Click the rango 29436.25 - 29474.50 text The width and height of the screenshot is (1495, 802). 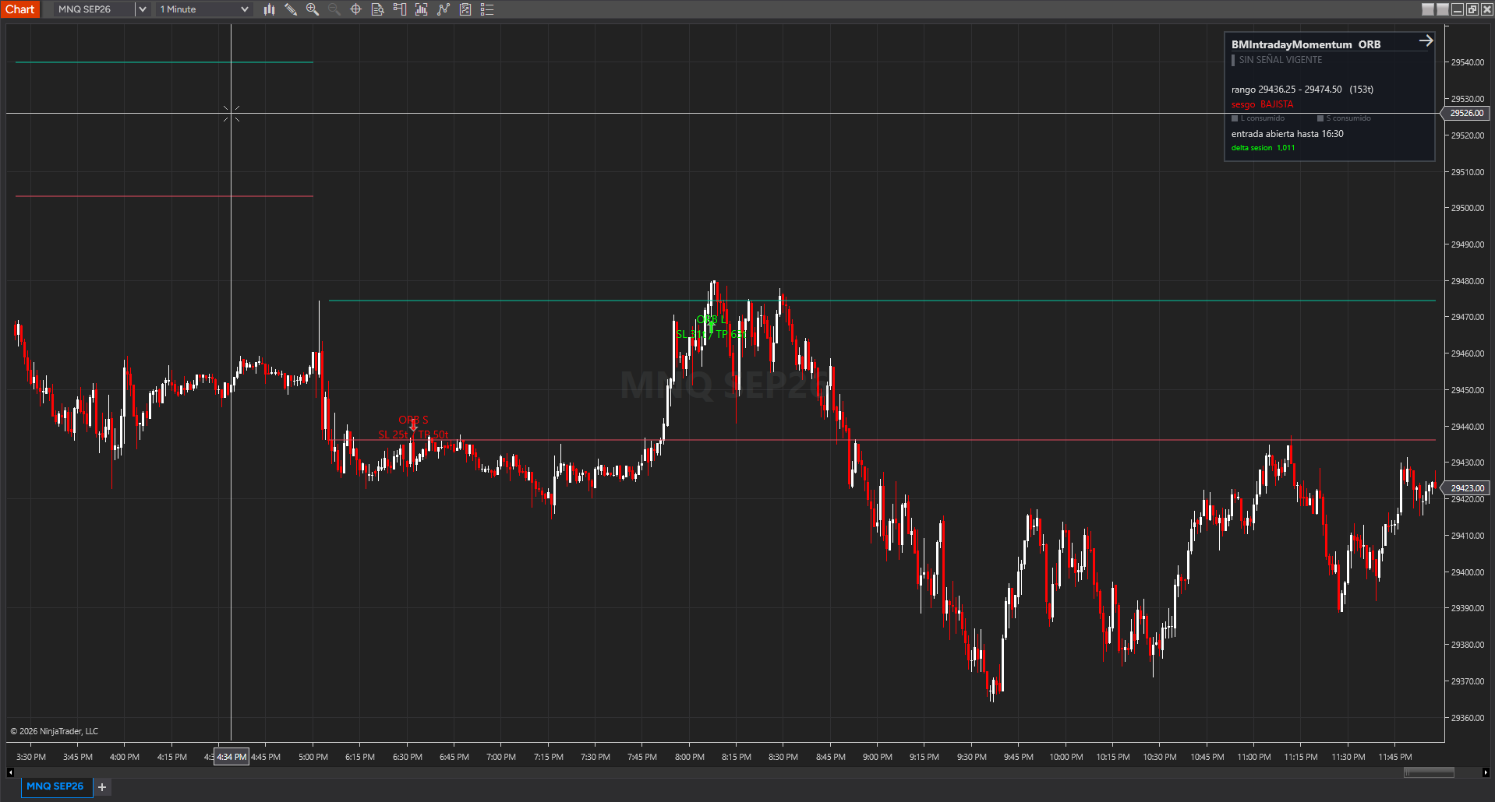click(x=1287, y=90)
